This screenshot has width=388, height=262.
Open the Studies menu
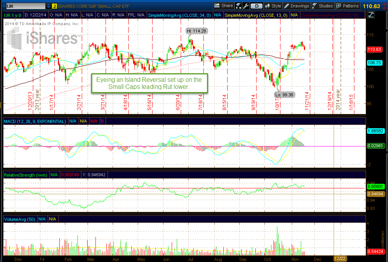[x=322, y=6]
